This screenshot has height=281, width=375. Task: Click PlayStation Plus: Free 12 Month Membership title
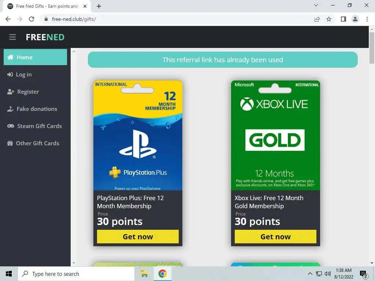coord(130,202)
